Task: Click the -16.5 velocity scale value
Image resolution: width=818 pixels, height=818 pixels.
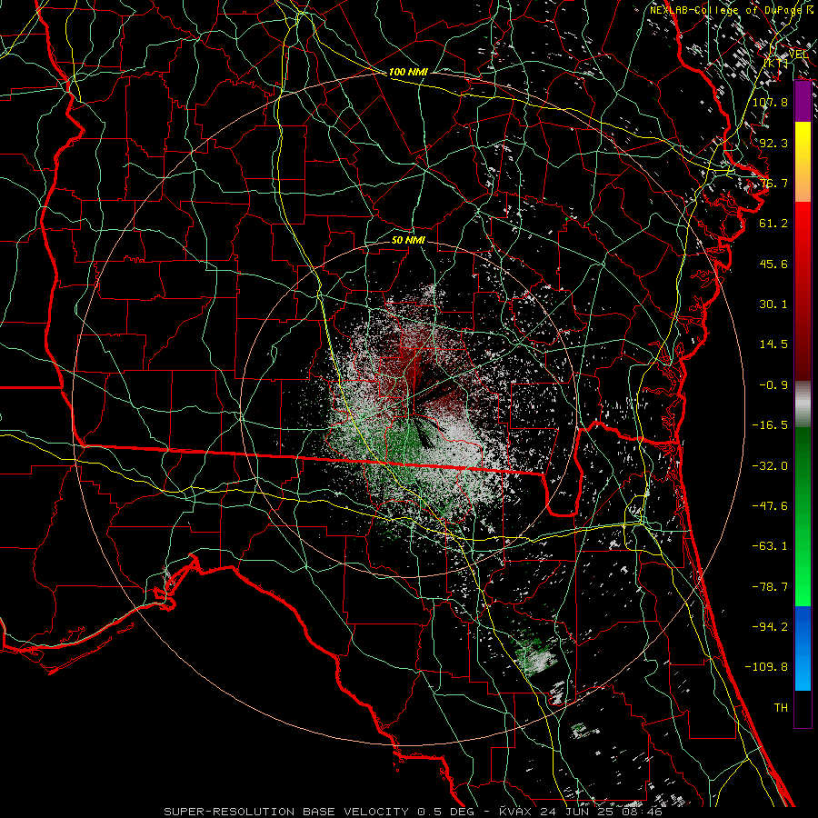Action: pos(770,425)
